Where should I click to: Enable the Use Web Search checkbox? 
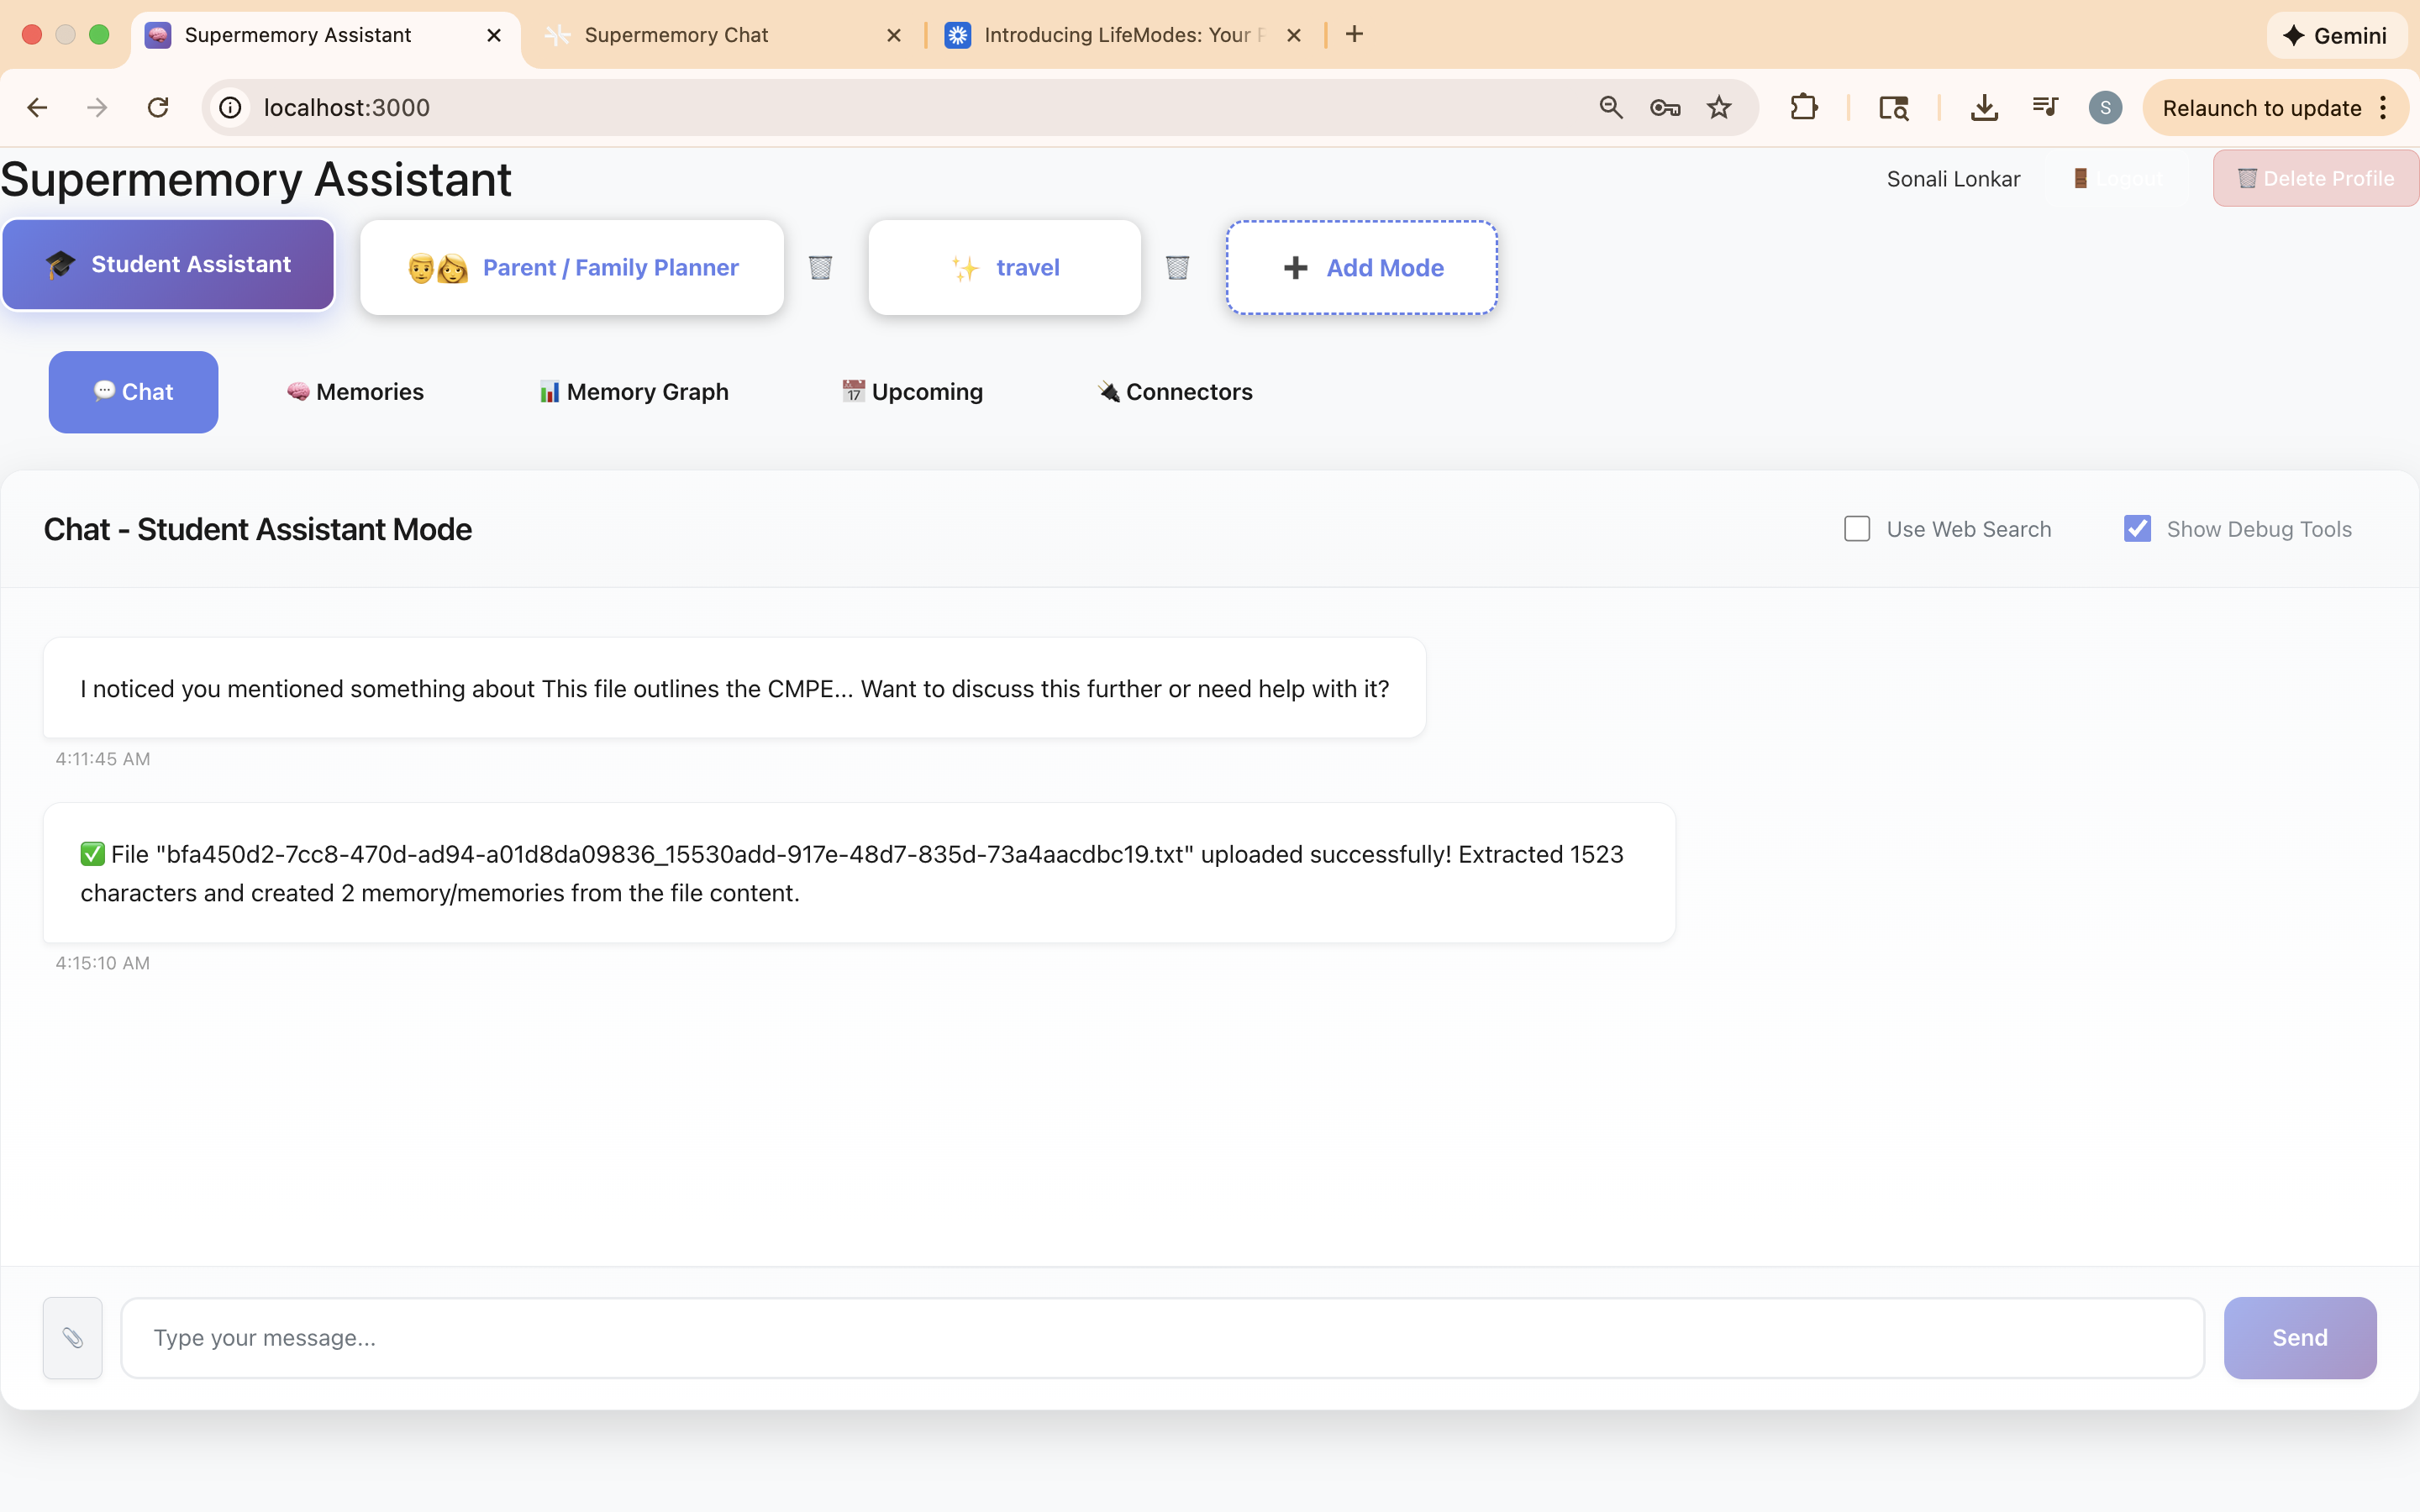pos(1857,529)
